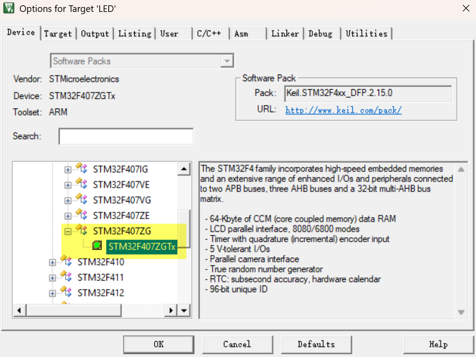This screenshot has height=357, width=476.
Task: Click the STM32F407ZG device family icon
Action: click(x=82, y=230)
